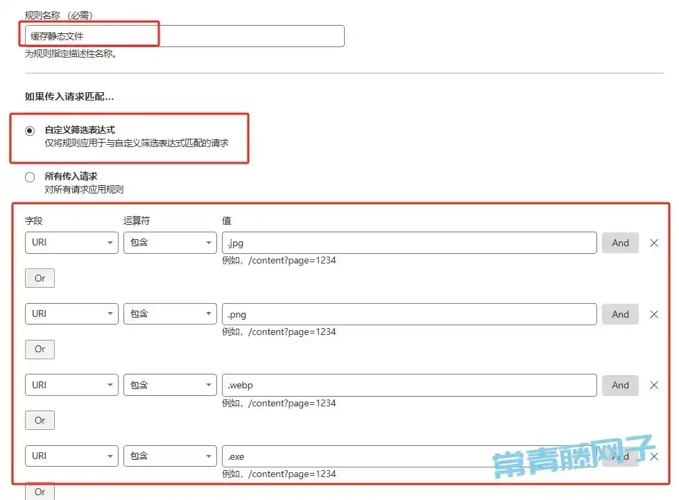This screenshot has height=500, width=679.
Task: Click the .webp value input field
Action: click(409, 386)
